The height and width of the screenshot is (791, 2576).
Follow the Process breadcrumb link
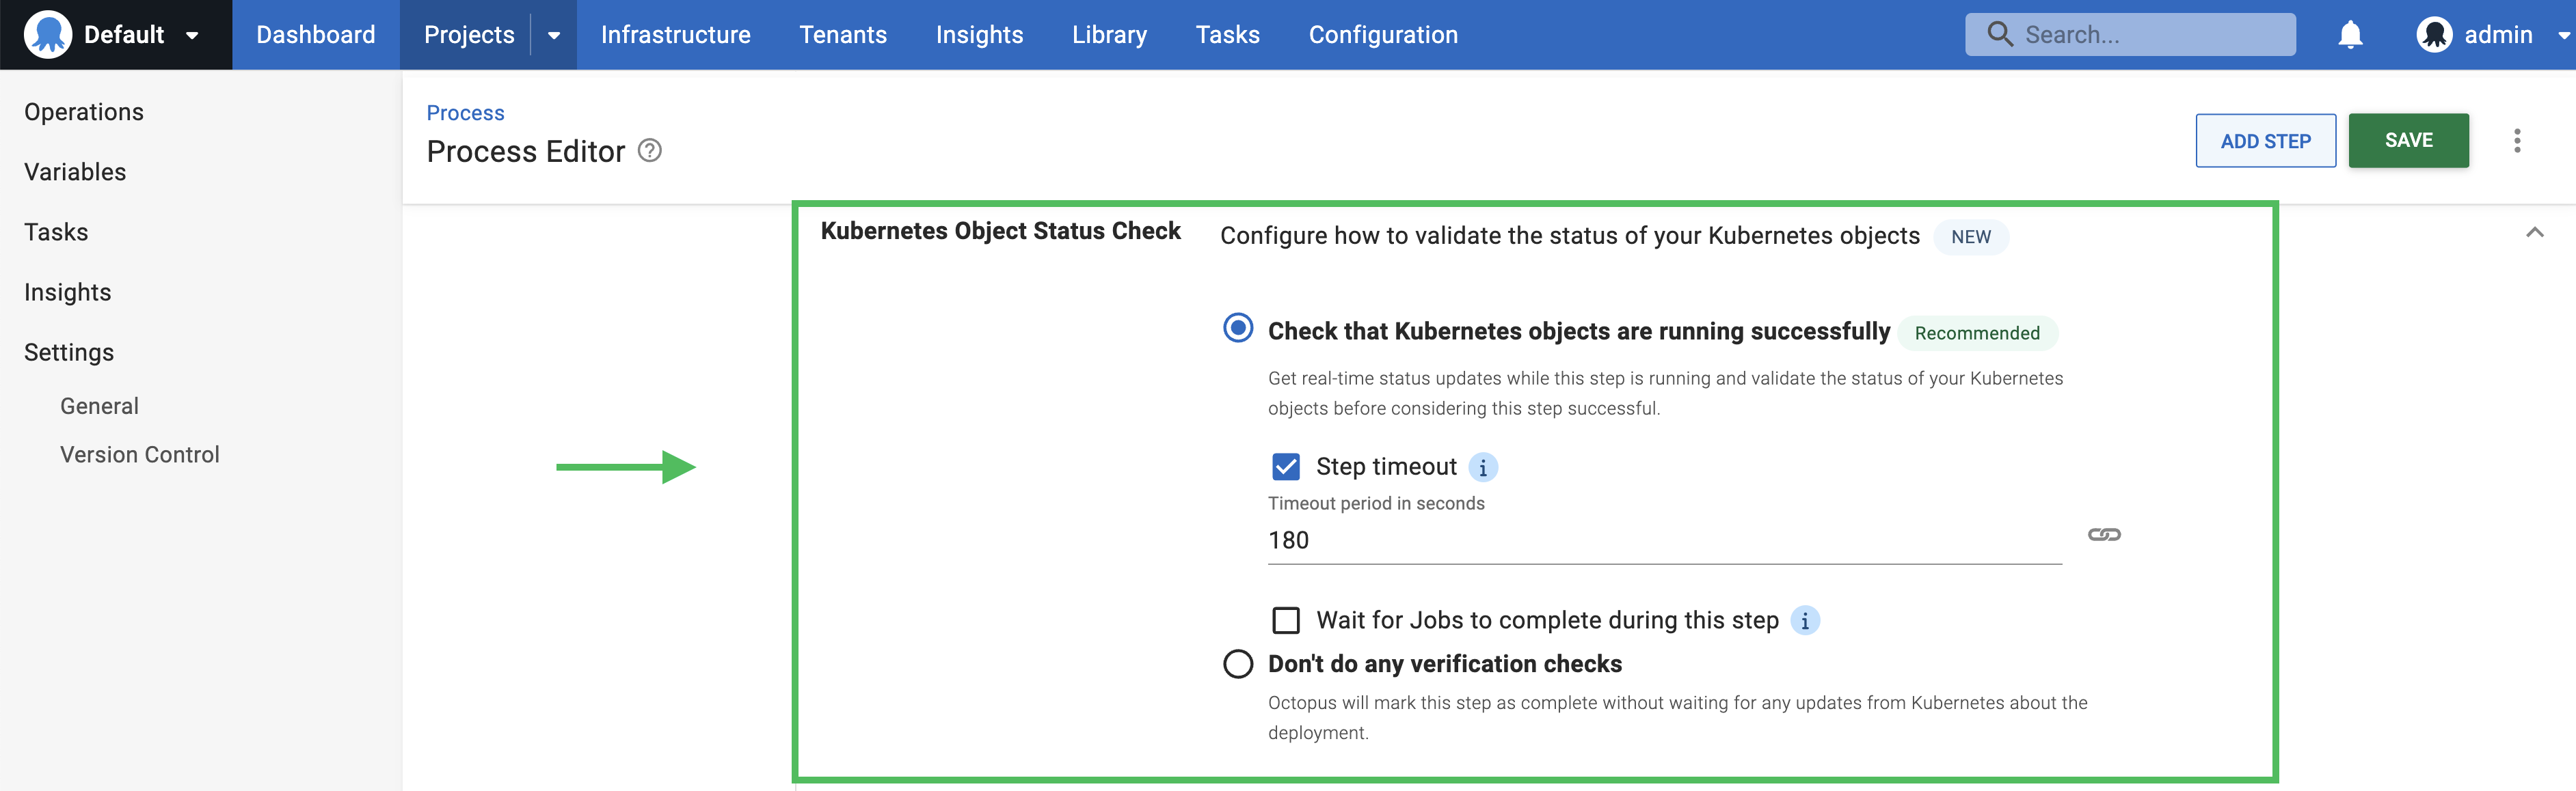click(x=464, y=113)
